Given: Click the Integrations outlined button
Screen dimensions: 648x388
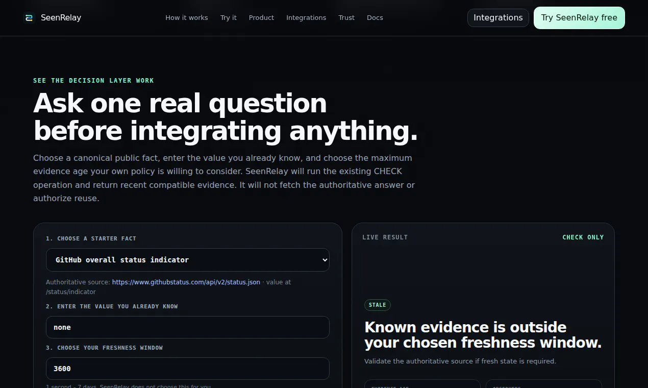Looking at the screenshot, I should [x=498, y=18].
